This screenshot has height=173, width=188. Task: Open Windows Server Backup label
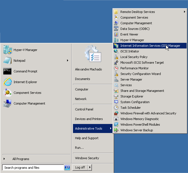(x=137, y=130)
